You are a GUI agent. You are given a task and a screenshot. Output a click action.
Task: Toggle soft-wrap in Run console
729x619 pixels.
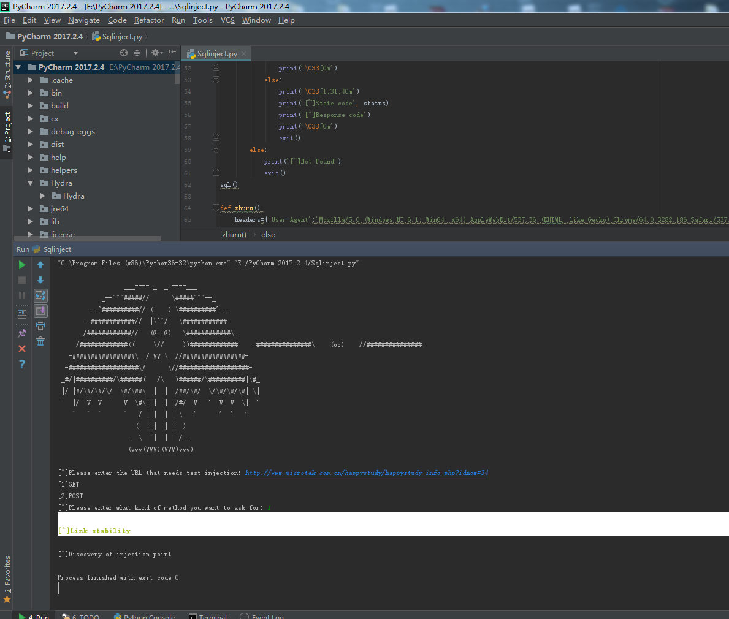click(40, 295)
